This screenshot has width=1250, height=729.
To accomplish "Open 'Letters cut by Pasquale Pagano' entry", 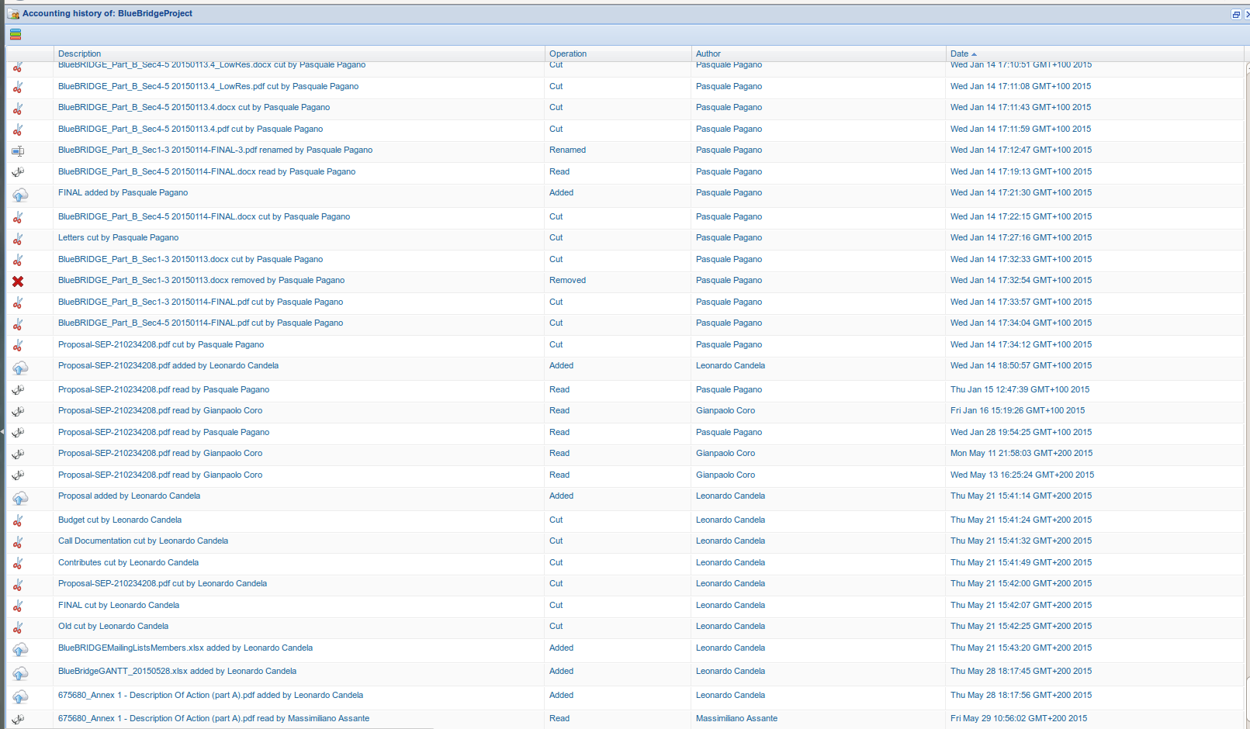I will click(118, 238).
